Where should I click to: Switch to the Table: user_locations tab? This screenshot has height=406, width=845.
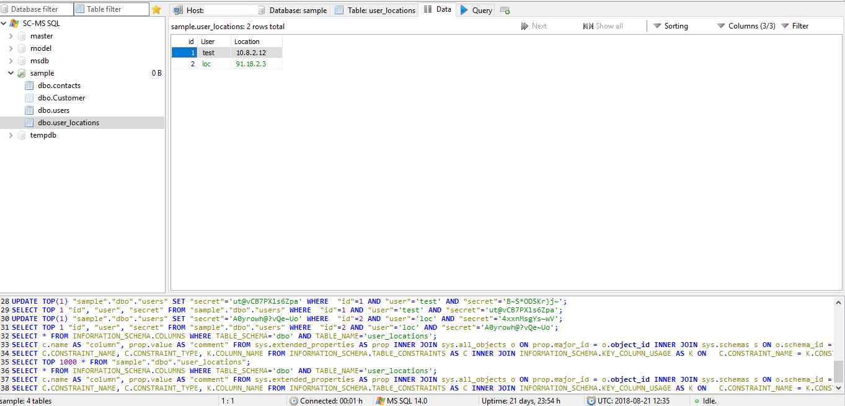pyautogui.click(x=375, y=10)
